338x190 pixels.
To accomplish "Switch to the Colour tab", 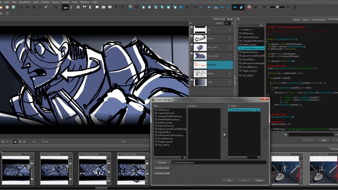I will coord(306,19).
